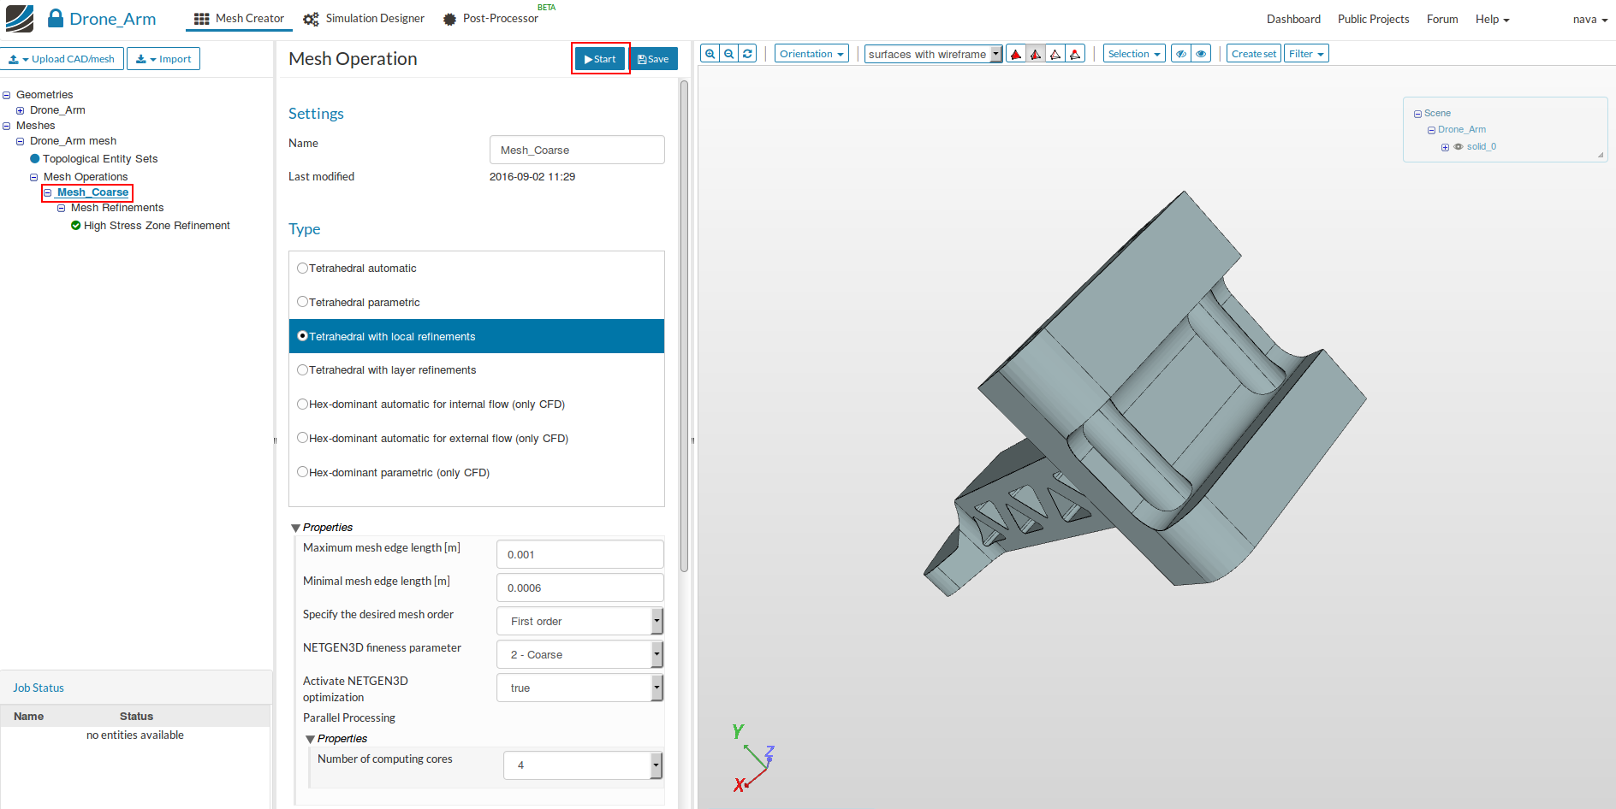
Task: Choose Hex-dominant parametric (only CFD) mesh type
Action: click(302, 472)
